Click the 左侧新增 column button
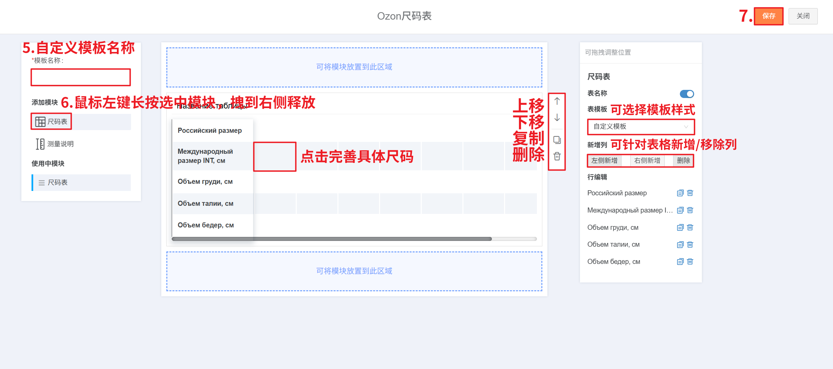The height and width of the screenshot is (369, 833). click(x=604, y=161)
